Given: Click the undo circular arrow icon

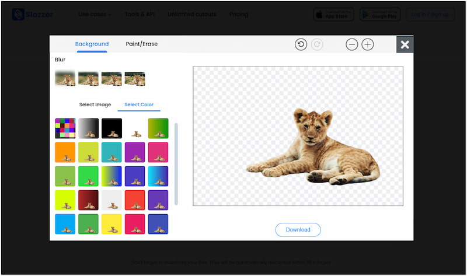Looking at the screenshot, I should coord(301,44).
